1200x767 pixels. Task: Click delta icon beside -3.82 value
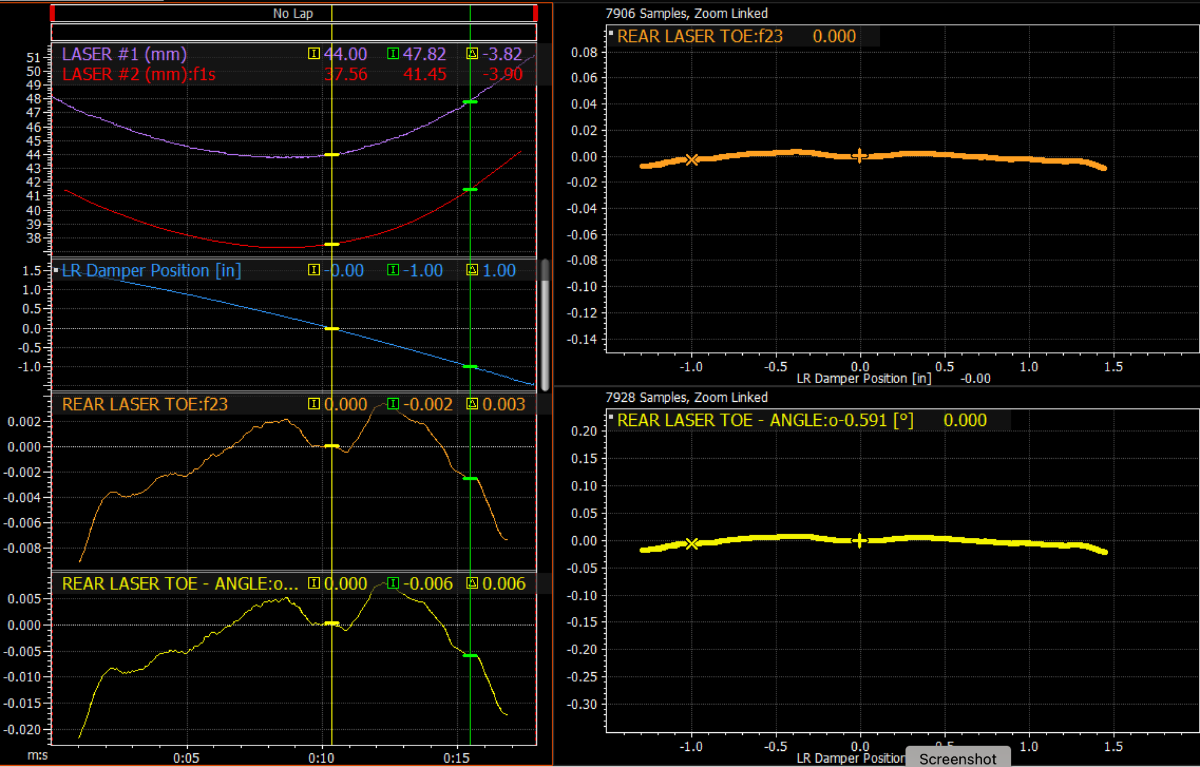point(472,54)
